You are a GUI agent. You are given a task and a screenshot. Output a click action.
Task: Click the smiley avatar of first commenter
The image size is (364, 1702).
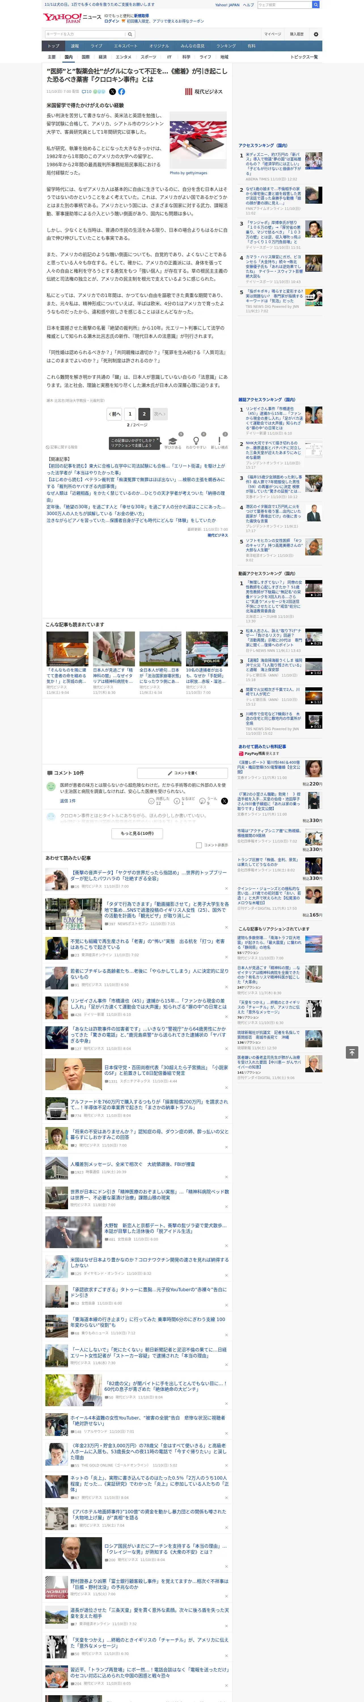click(51, 787)
